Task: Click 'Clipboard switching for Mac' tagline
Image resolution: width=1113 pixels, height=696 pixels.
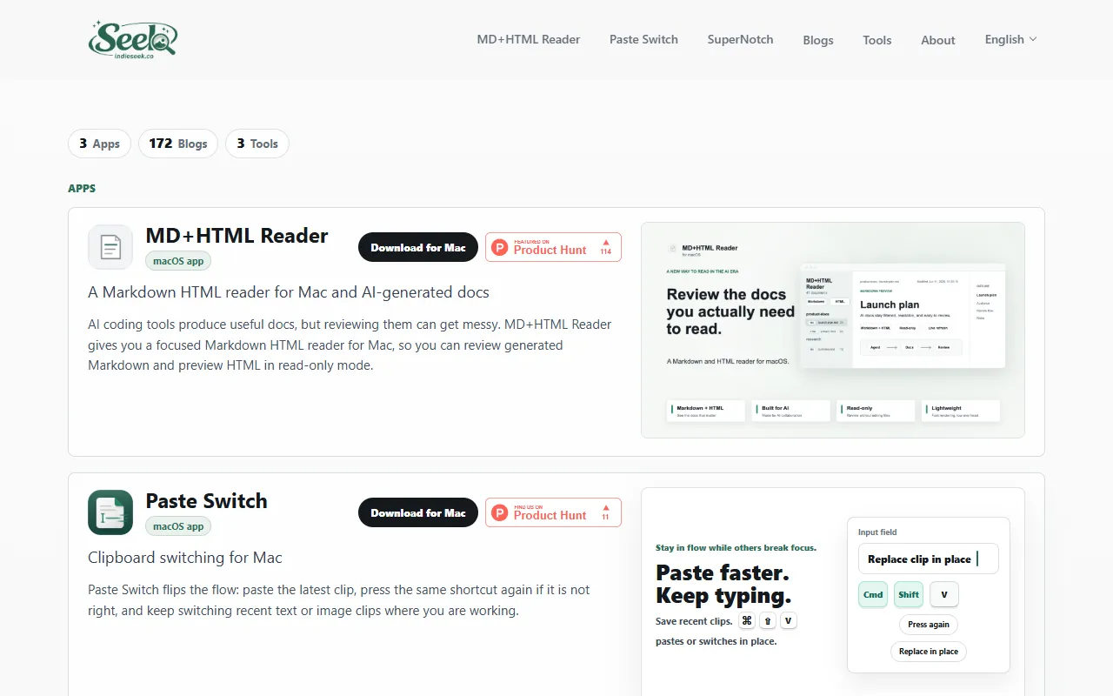Action: 185,558
